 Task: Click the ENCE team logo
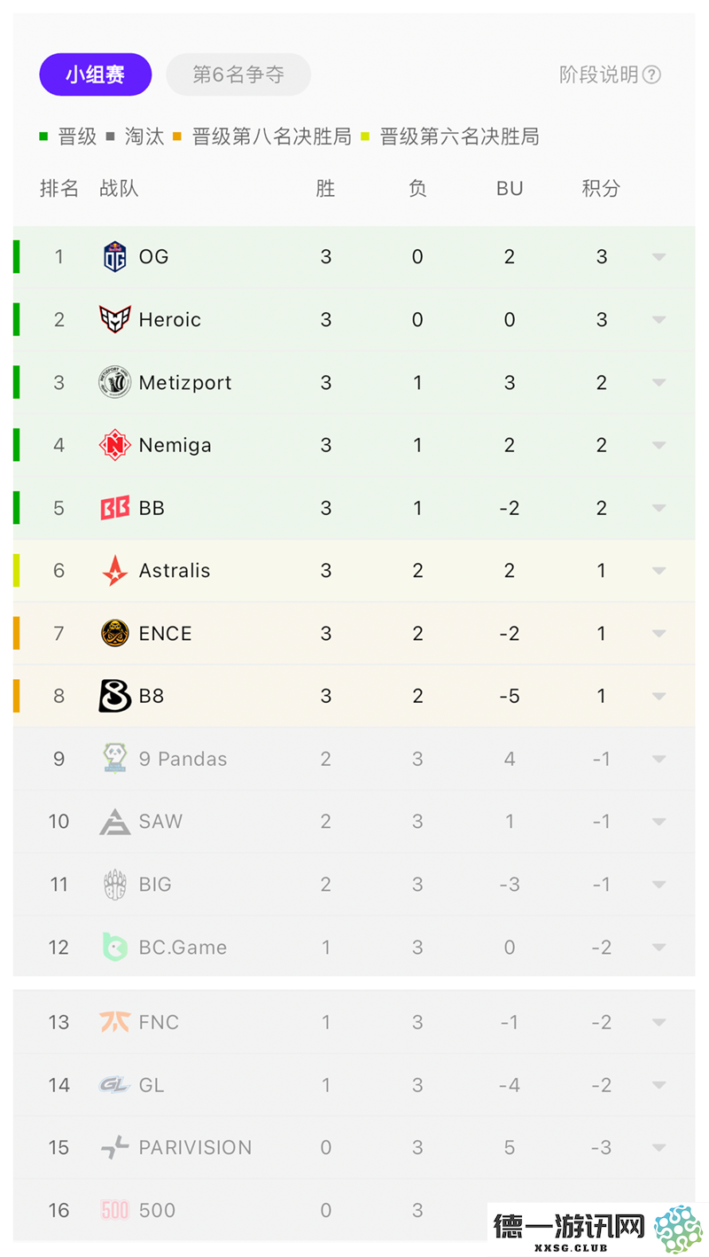[x=115, y=633]
